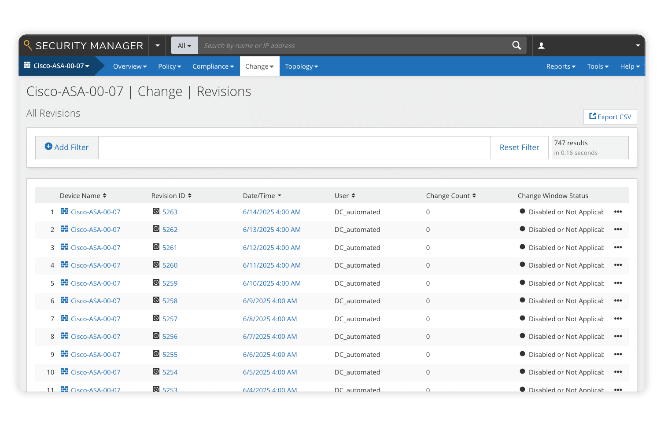664x426 pixels.
Task: Open the All search scope dropdown
Action: (184, 46)
